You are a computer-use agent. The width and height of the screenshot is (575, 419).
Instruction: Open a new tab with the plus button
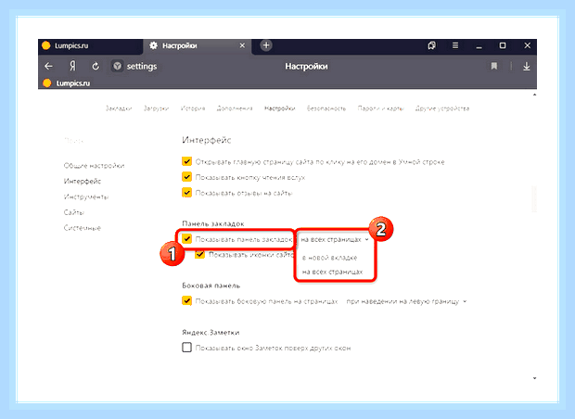[266, 45]
